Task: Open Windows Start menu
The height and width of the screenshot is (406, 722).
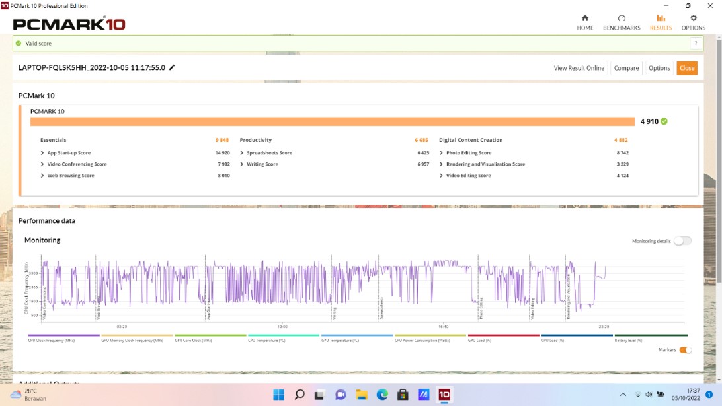Action: 278,395
